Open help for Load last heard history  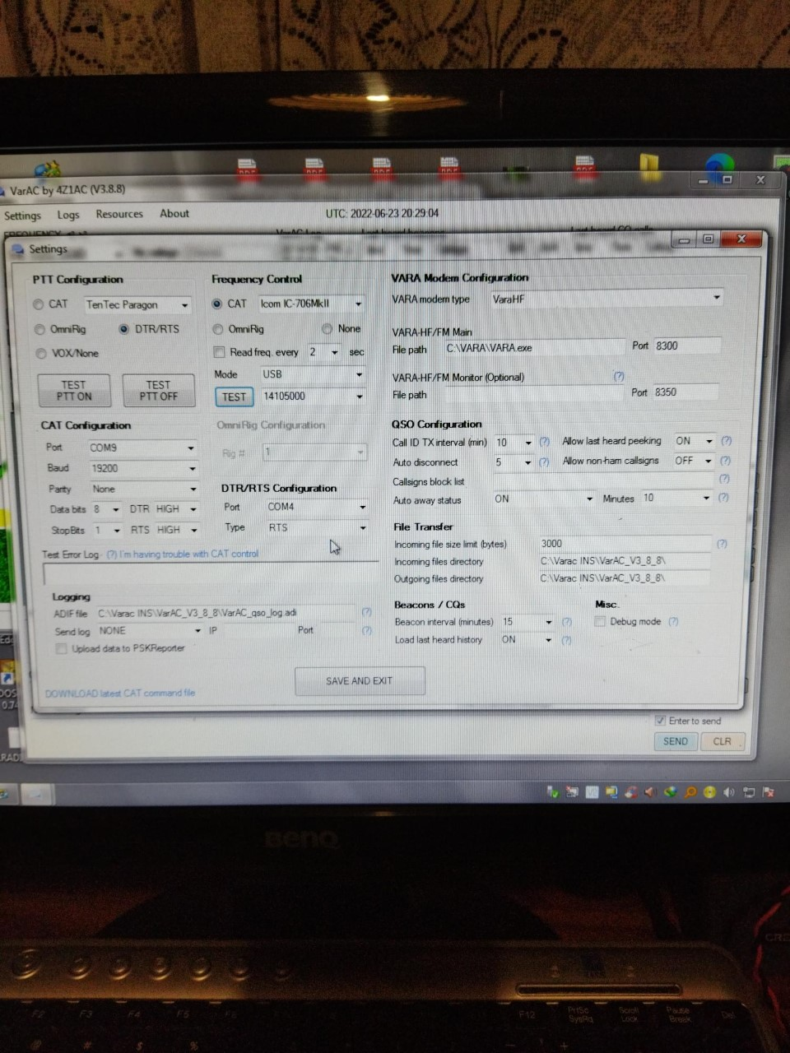(566, 639)
